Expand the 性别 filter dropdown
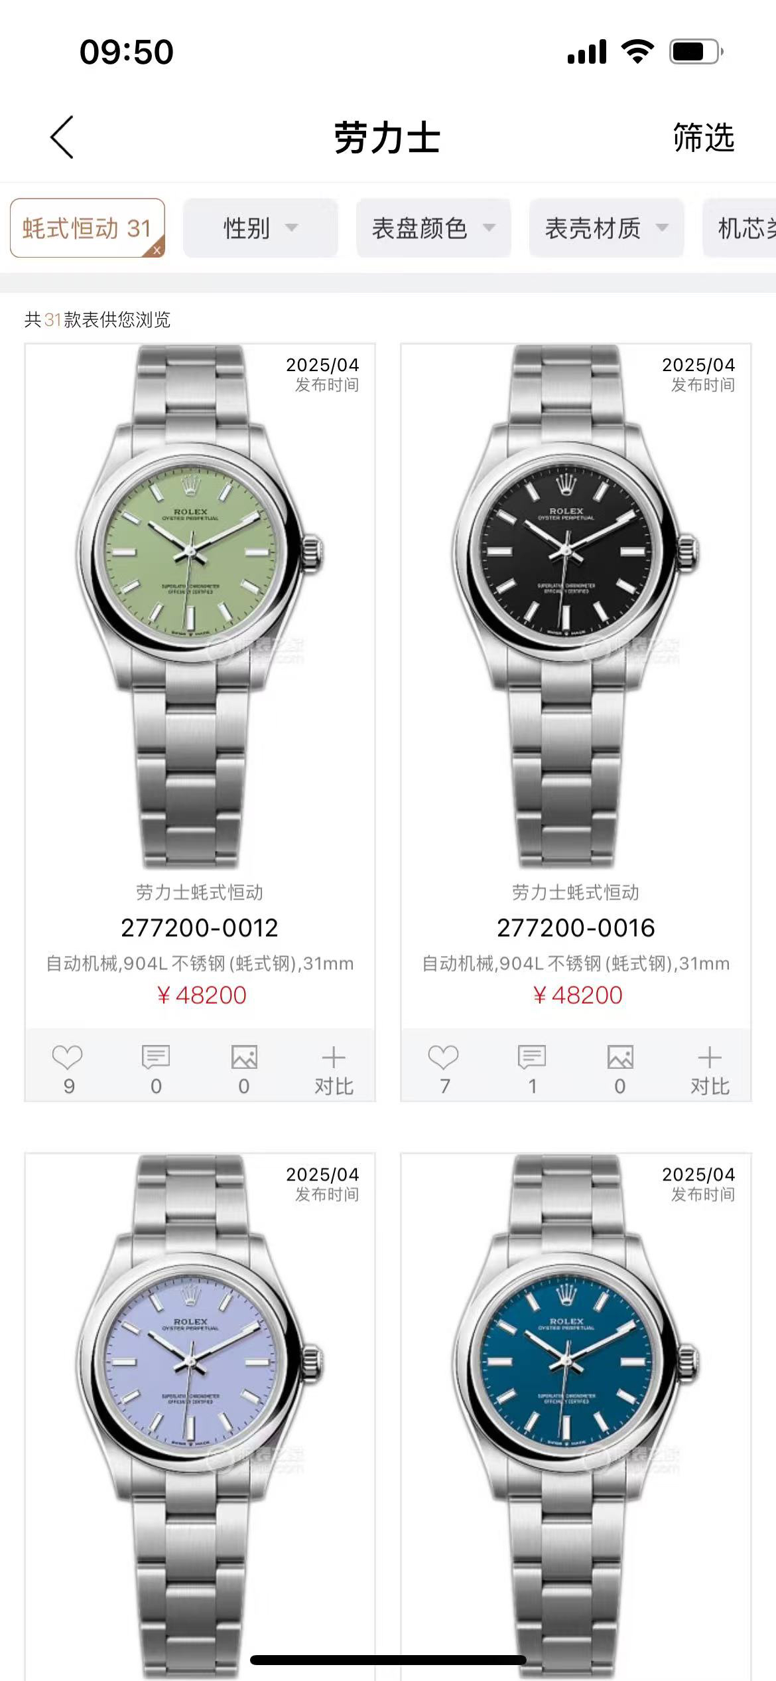Viewport: 776px width, 1681px height. pos(261,228)
